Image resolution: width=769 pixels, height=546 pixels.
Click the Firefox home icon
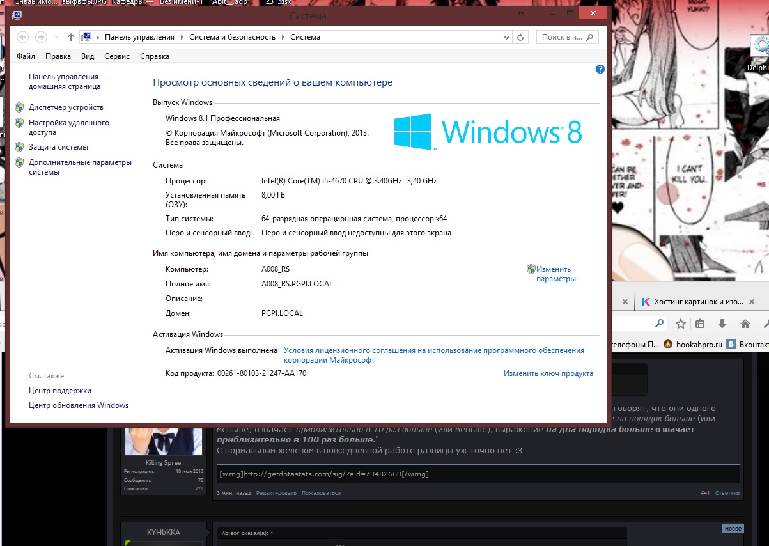pyautogui.click(x=745, y=324)
